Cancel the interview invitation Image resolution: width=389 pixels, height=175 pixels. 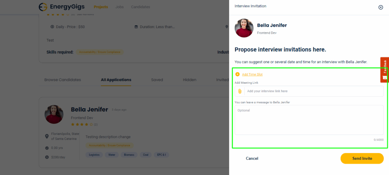252,158
